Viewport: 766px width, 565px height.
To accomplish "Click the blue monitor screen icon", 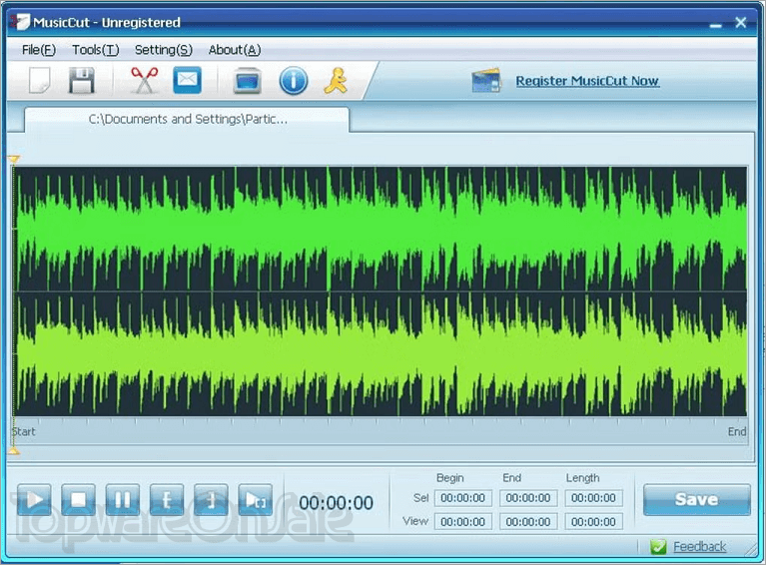I will [x=248, y=81].
